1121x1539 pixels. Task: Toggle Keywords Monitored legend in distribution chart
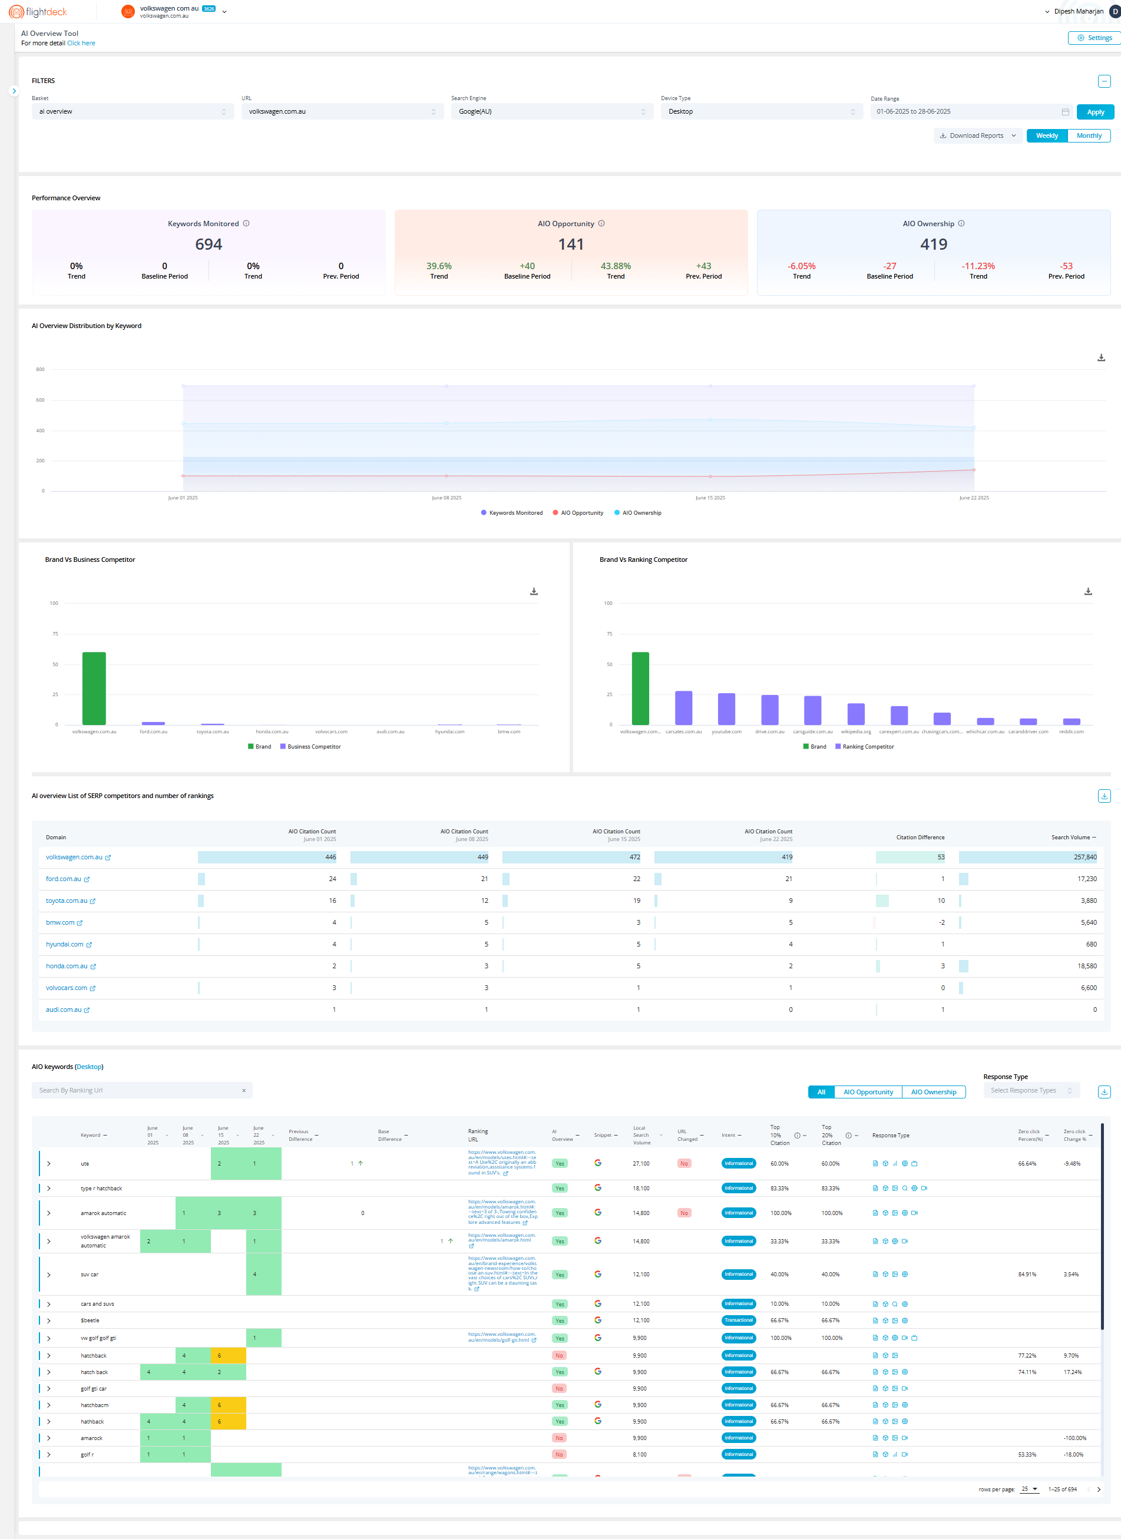click(x=512, y=513)
